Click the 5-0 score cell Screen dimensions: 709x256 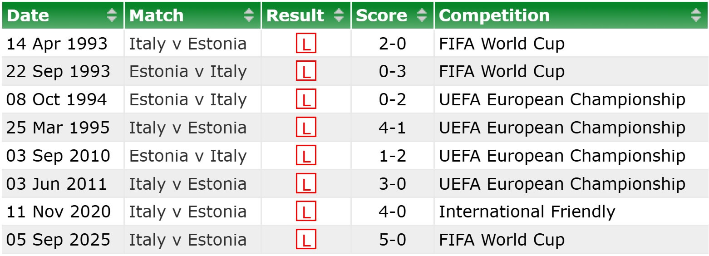point(392,240)
